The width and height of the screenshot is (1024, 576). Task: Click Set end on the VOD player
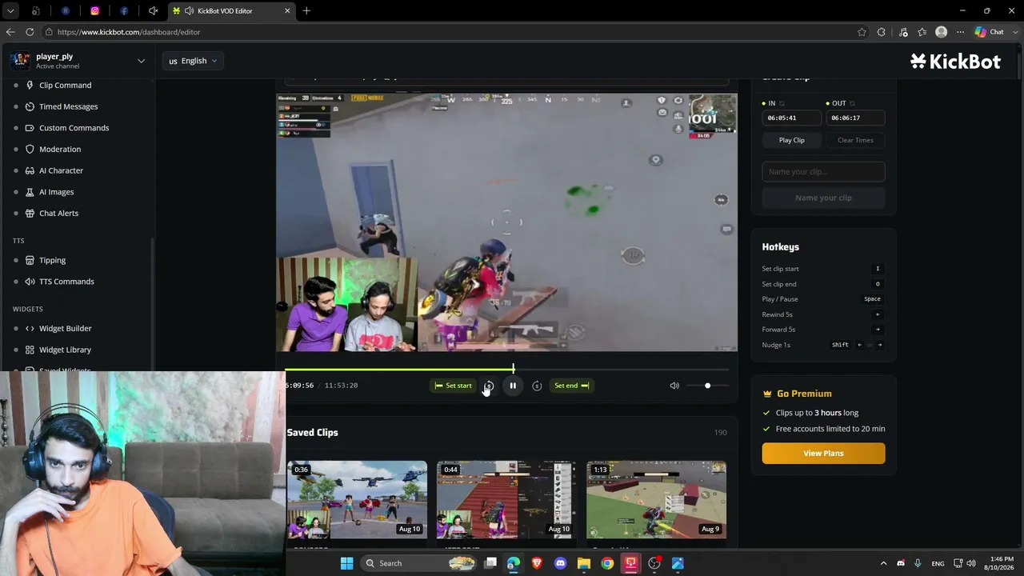pos(572,386)
